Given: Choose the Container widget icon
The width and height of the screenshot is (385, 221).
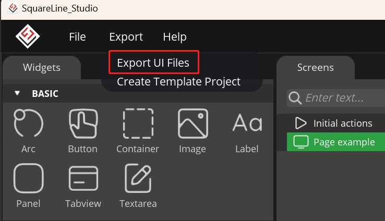Looking at the screenshot, I should (x=138, y=124).
